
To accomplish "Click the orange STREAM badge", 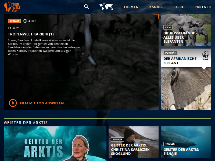I will coord(14,21).
